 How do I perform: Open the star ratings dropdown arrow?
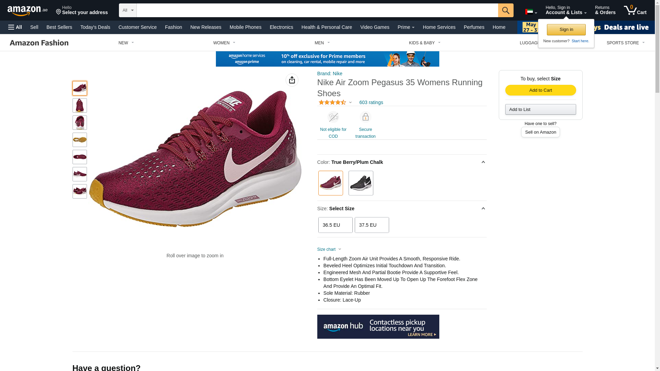[350, 102]
